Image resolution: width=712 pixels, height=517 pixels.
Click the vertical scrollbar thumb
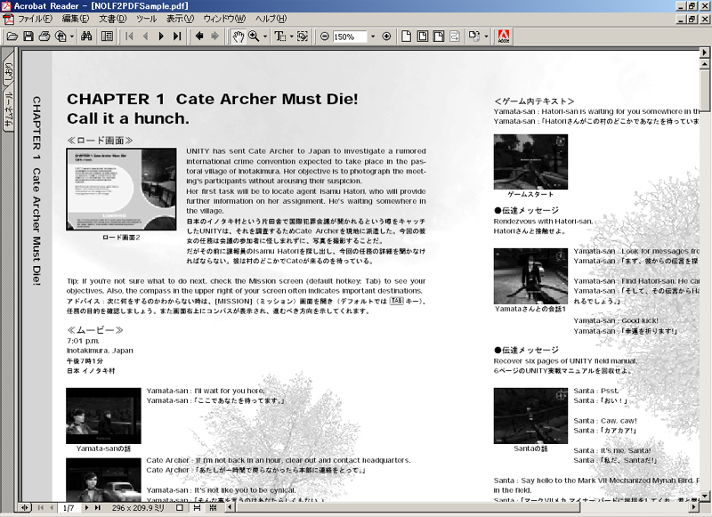click(705, 89)
